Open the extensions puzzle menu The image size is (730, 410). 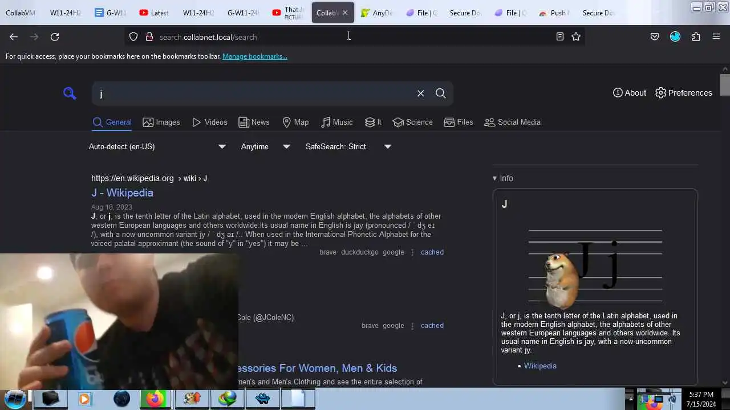tap(696, 36)
